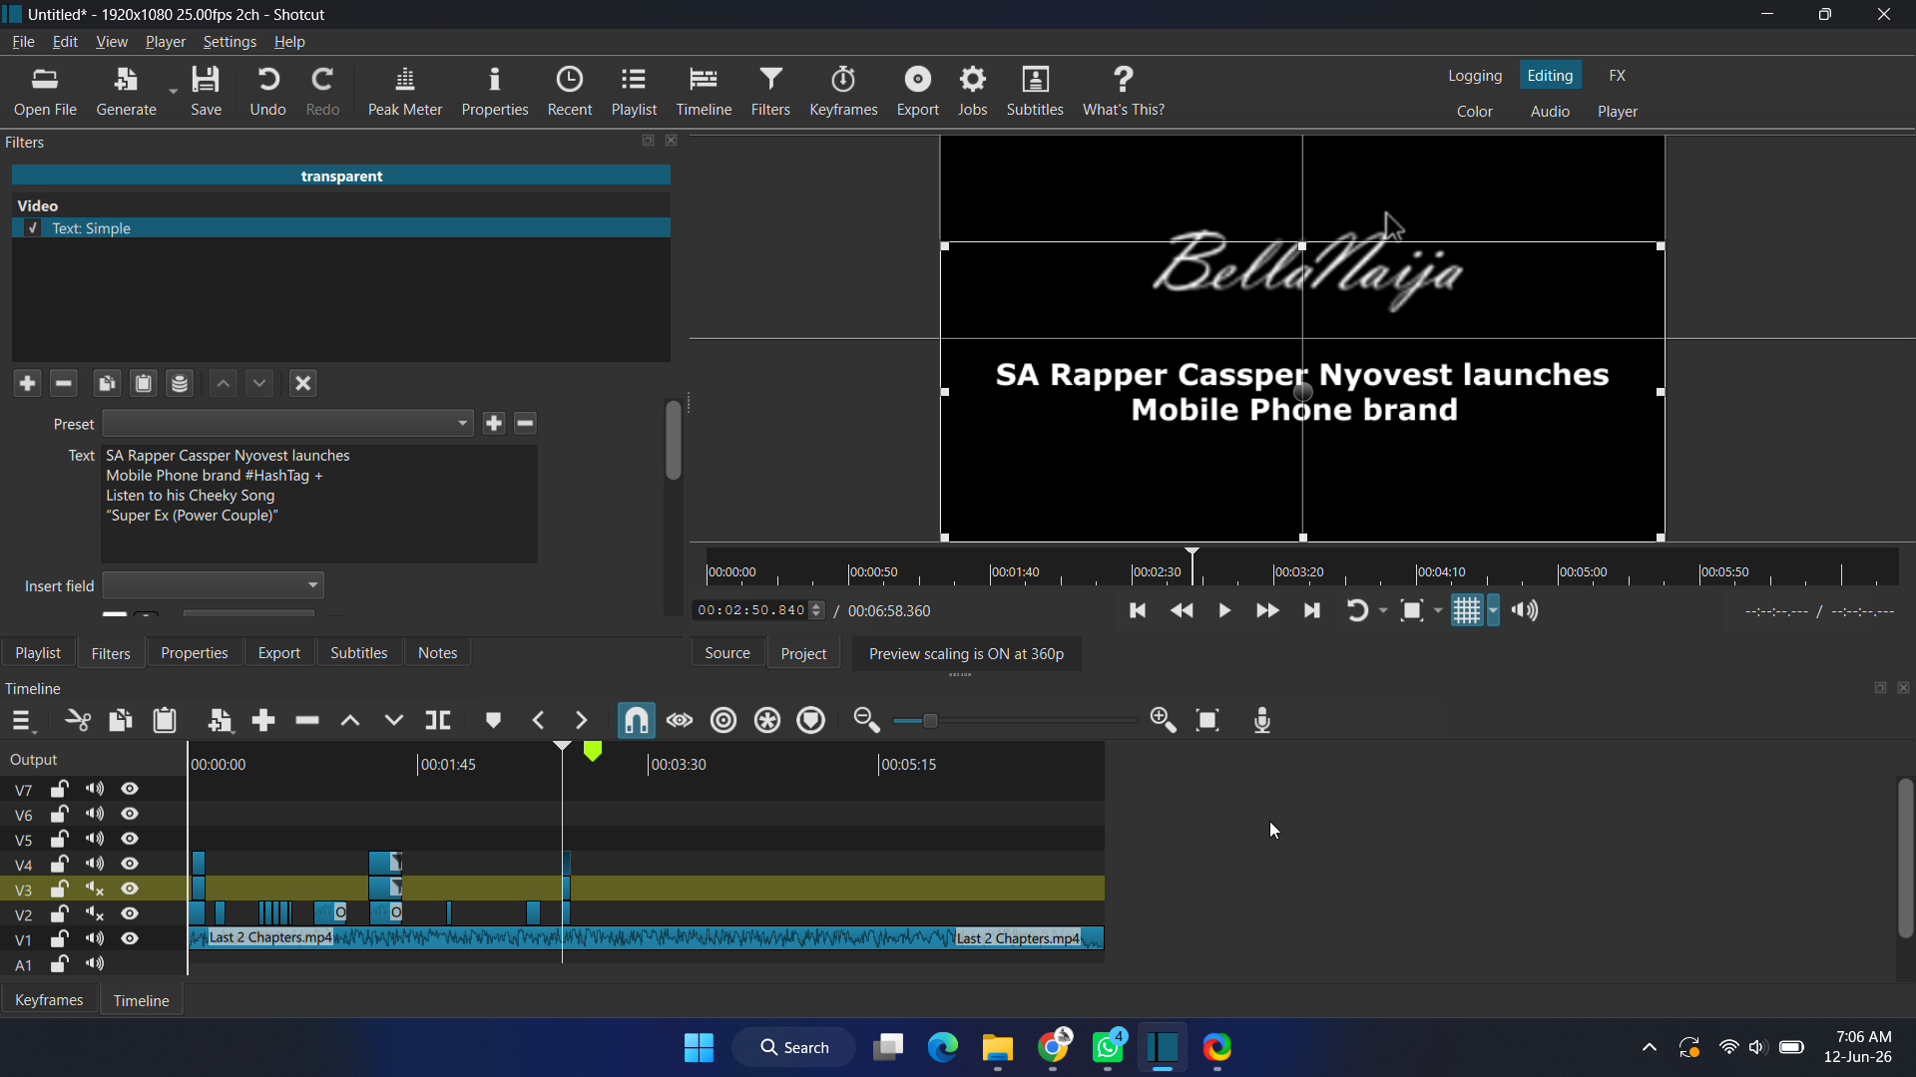Deselect the filter
This screenshot has height=1077, width=1916.
(303, 383)
